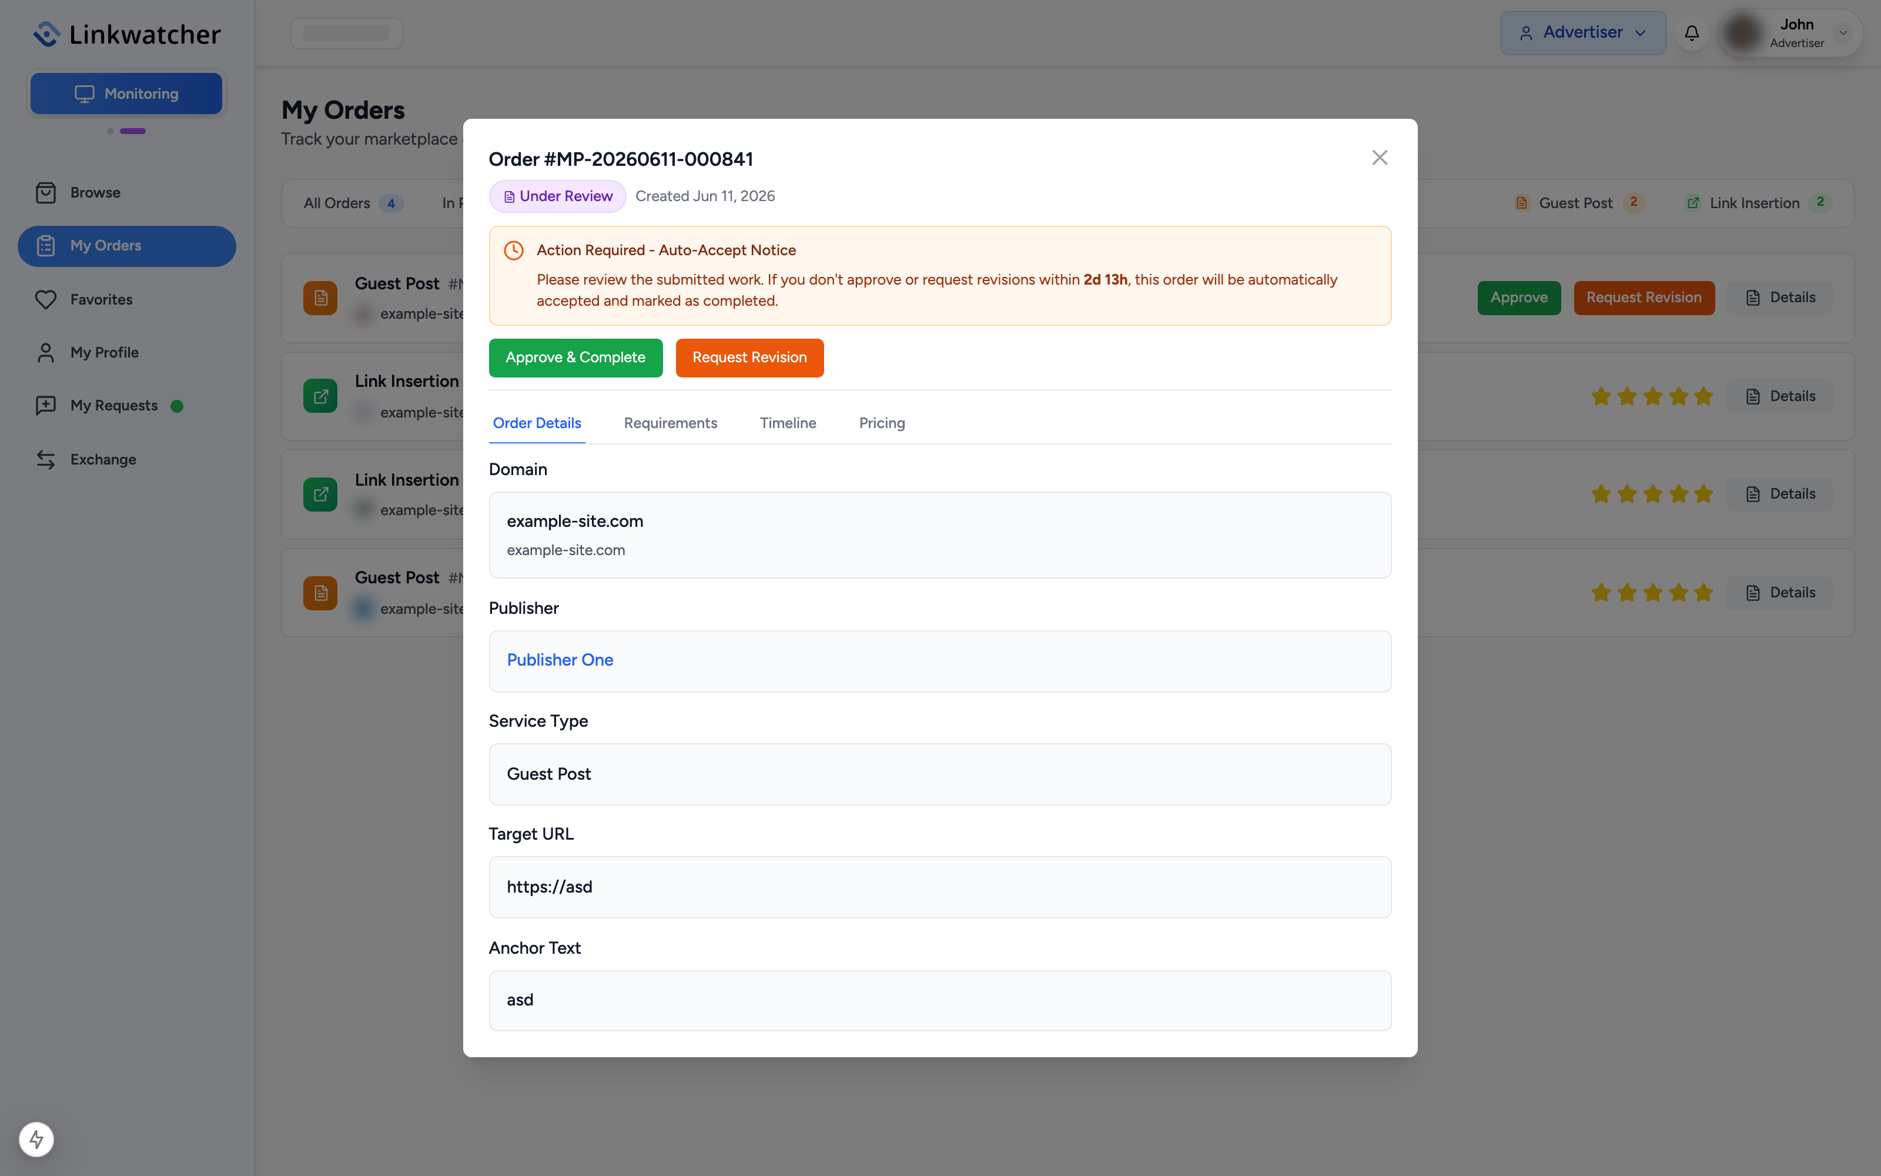
Task: Select the All Orders filter tab
Action: 353,204
